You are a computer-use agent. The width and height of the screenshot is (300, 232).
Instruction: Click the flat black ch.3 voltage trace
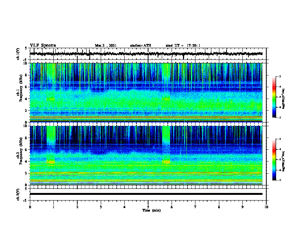(146, 194)
